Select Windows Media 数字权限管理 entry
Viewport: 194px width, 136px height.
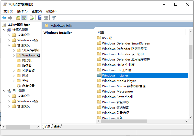click(x=124, y=86)
